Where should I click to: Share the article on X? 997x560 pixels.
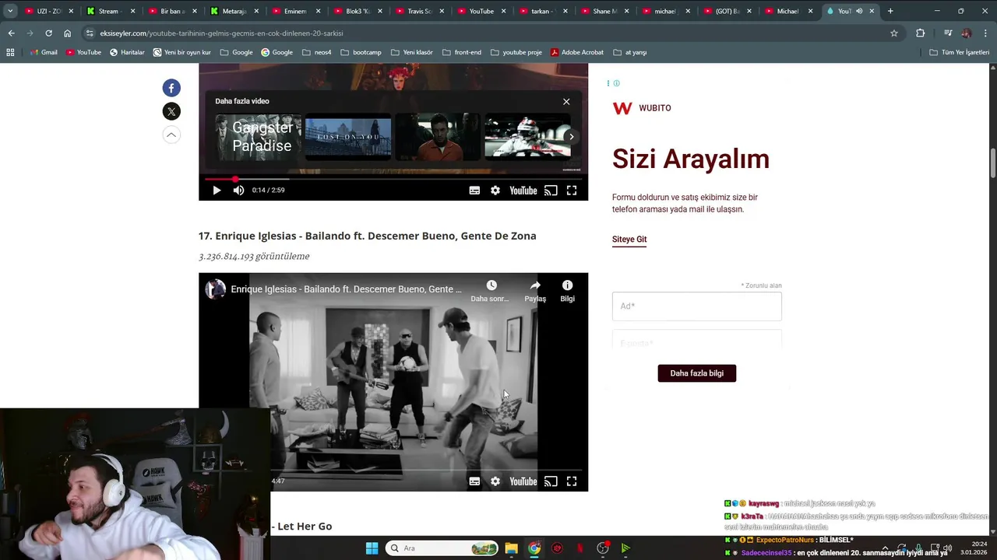coord(171,111)
